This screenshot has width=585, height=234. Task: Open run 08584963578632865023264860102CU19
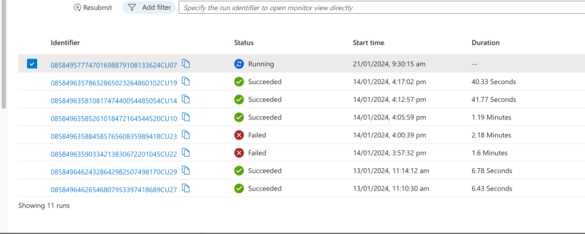click(x=114, y=83)
